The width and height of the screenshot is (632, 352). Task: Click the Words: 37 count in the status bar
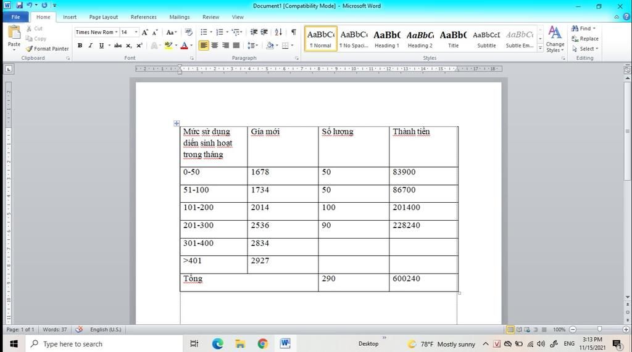pyautogui.click(x=55, y=329)
